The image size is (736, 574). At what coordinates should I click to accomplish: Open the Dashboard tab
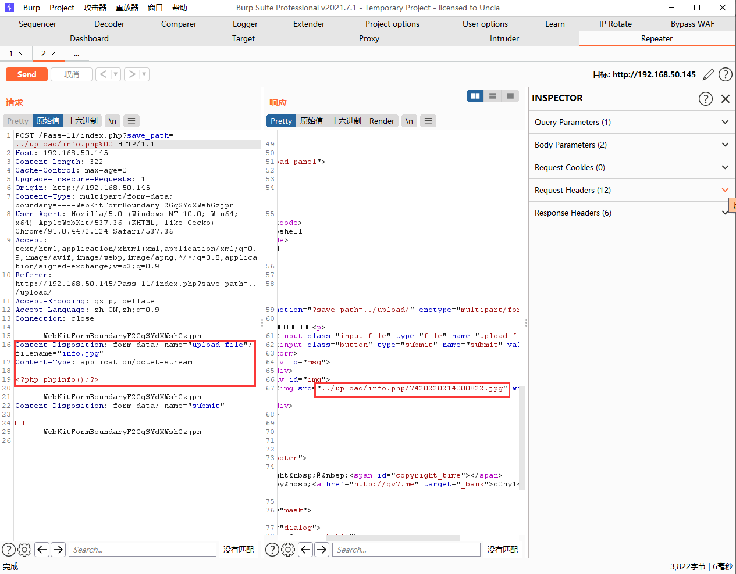point(89,38)
